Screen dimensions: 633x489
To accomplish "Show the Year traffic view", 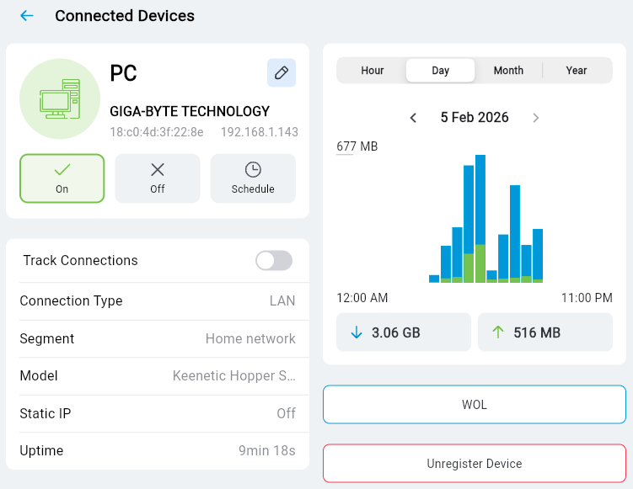I will pos(577,71).
